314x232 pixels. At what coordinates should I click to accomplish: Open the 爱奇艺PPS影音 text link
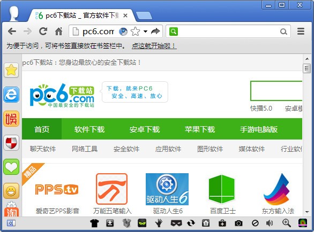[x=57, y=211]
